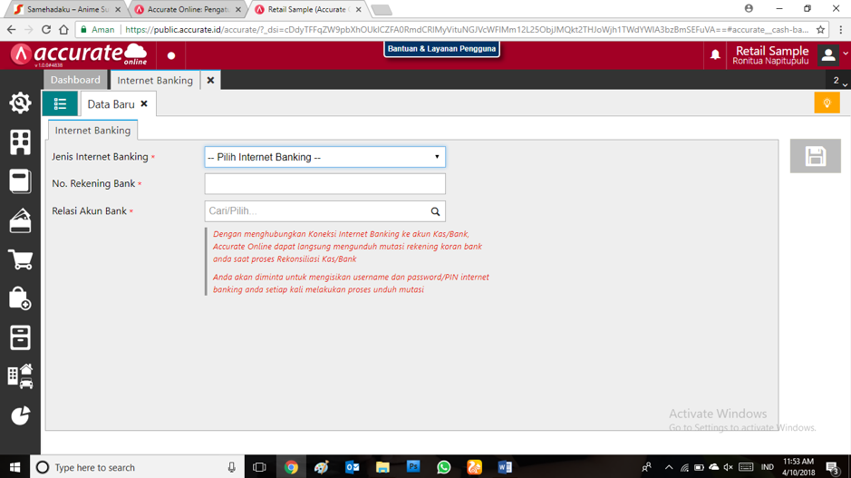The height and width of the screenshot is (478, 851).
Task: Click the 'Jenis Internet Banking' label
Action: pos(100,157)
